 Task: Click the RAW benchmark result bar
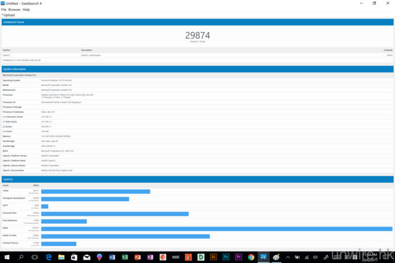pos(216,229)
